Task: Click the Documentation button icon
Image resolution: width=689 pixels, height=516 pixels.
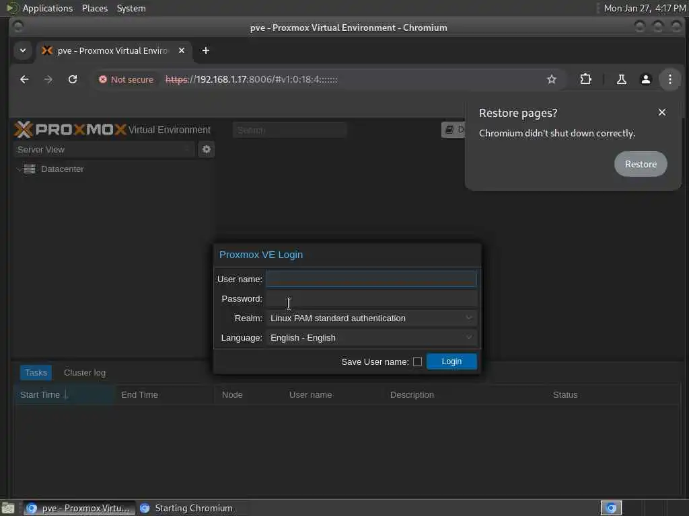Action: 449,130
